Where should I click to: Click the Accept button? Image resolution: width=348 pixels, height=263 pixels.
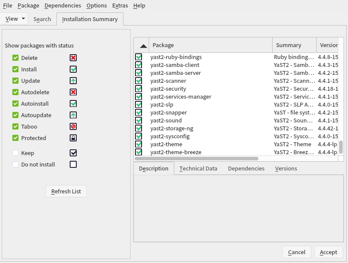coord(329,252)
